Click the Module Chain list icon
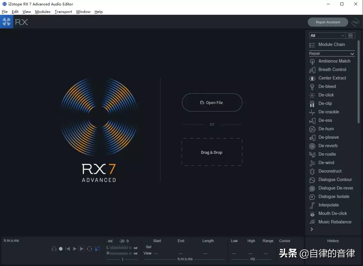The image size is (363, 266). click(x=312, y=45)
